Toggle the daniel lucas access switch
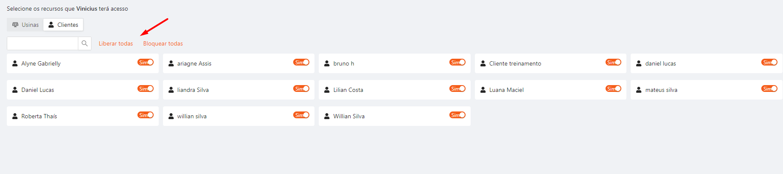 (769, 63)
